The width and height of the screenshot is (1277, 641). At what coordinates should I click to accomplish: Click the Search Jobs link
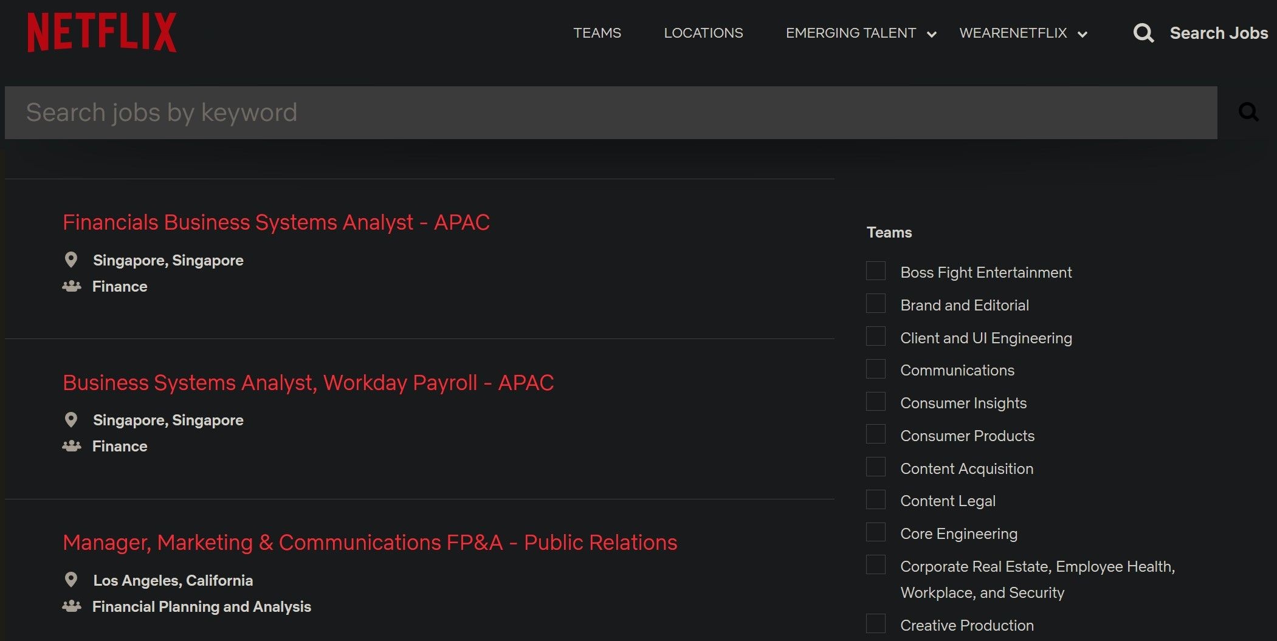tap(1219, 33)
